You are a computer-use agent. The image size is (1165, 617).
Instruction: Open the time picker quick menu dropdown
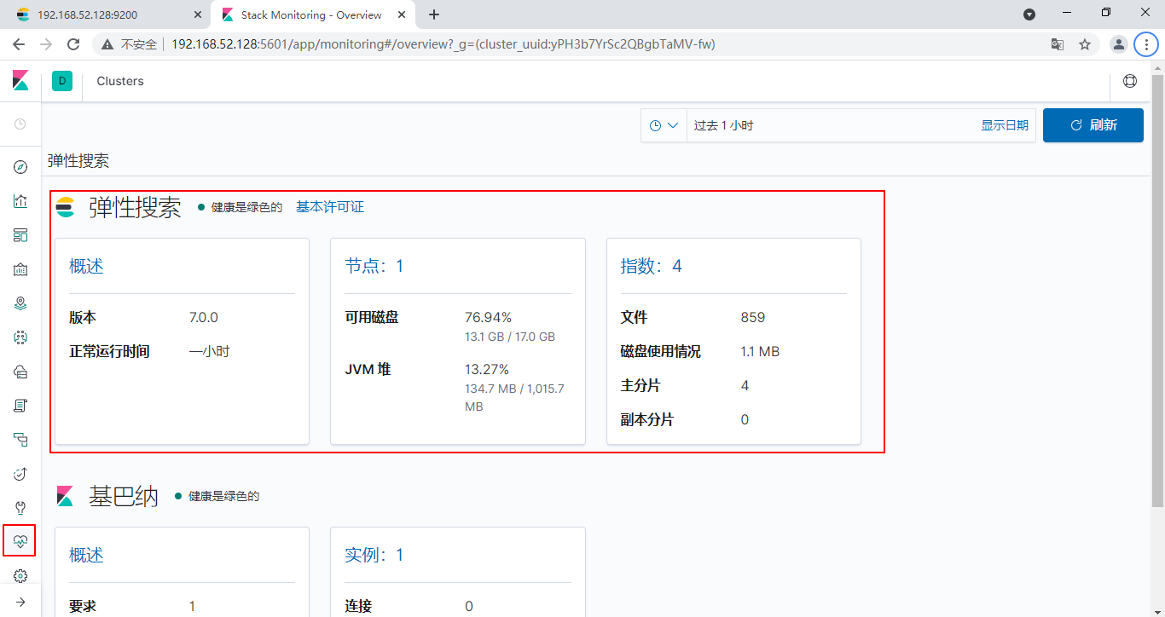pyautogui.click(x=664, y=125)
